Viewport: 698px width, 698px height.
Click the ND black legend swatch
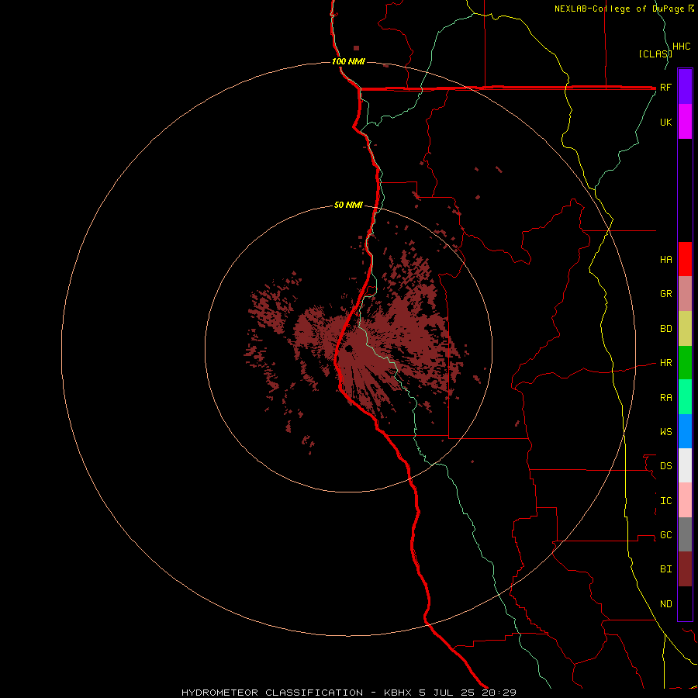point(685,603)
